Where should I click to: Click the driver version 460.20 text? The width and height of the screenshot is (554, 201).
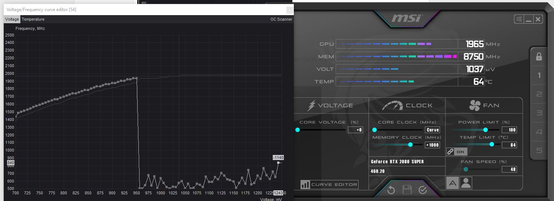(377, 171)
